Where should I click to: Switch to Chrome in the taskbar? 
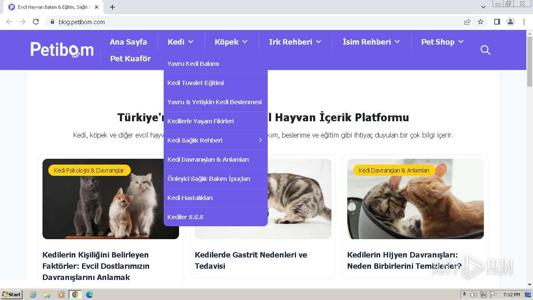[75, 295]
